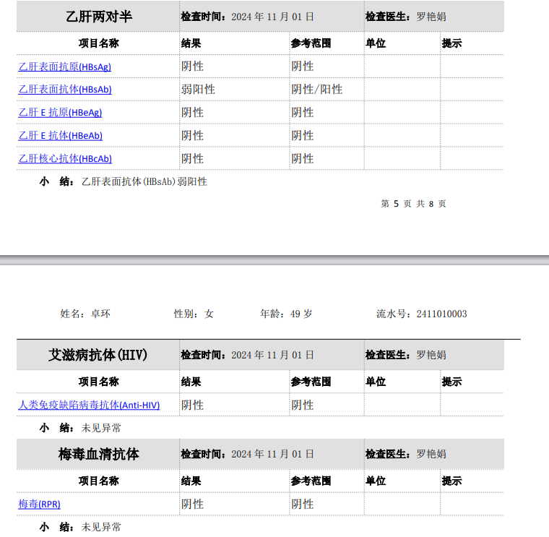Select the 乙肝两对半 section title
Viewport: 549px width, 537px height.
[99, 17]
